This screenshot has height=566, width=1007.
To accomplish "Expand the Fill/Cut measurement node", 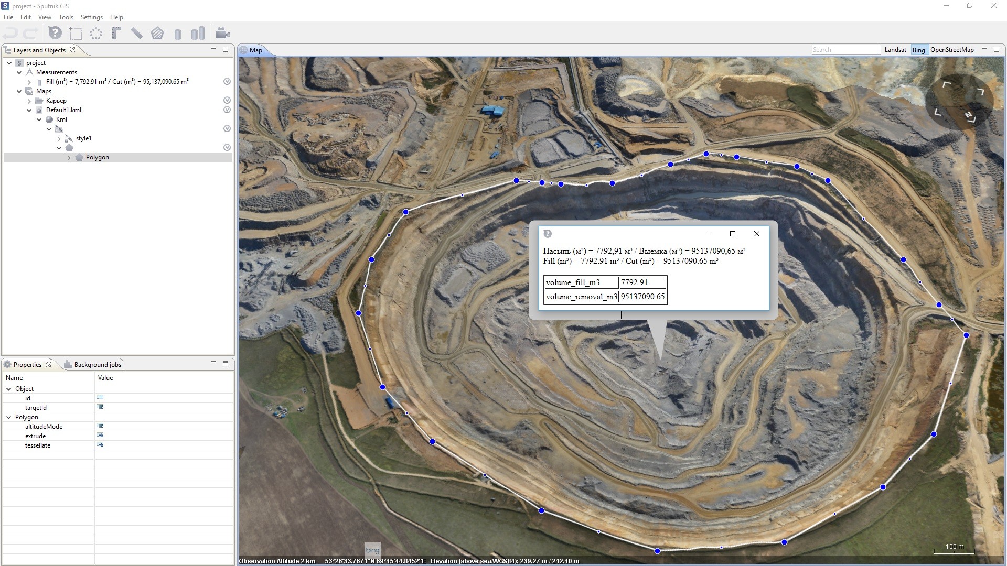I will (x=29, y=82).
